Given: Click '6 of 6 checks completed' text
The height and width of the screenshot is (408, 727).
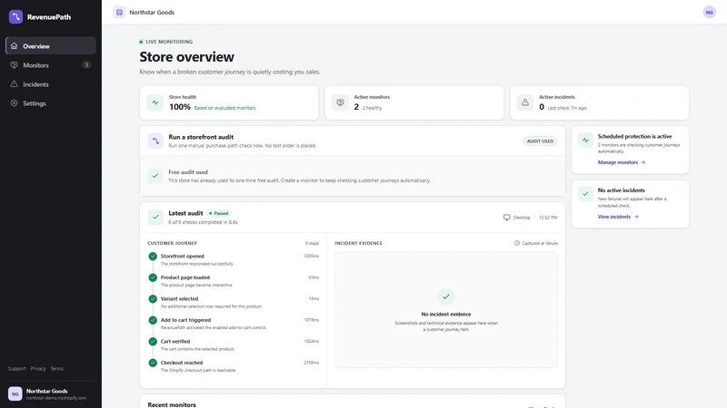Looking at the screenshot, I should tap(203, 222).
